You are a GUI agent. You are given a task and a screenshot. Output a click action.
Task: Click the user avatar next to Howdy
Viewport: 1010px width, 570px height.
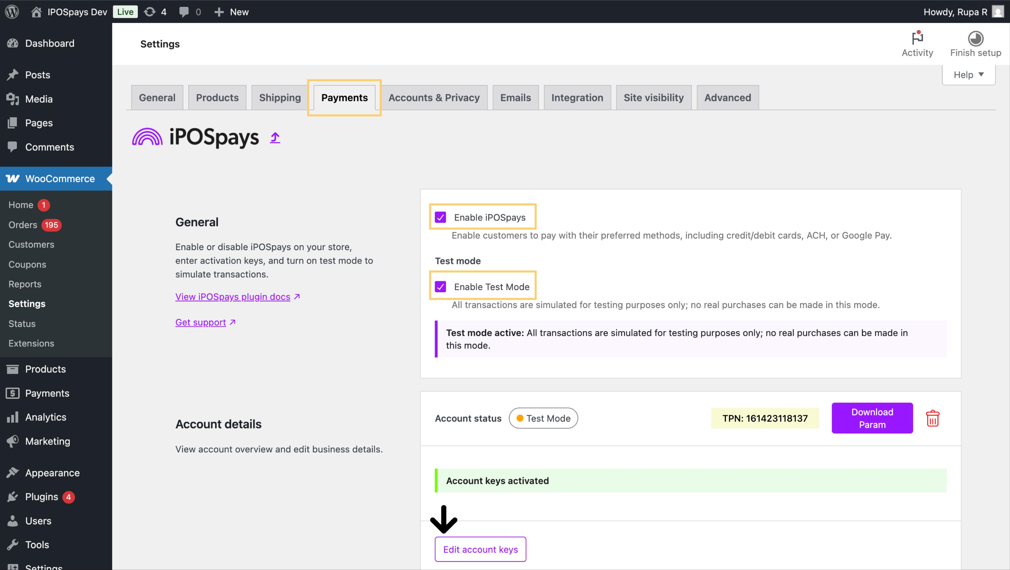coord(998,12)
